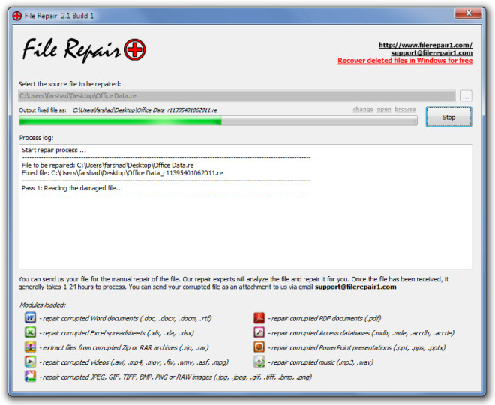
Task: Click 'repair corrupted Access databases' text
Action: pos(361,333)
